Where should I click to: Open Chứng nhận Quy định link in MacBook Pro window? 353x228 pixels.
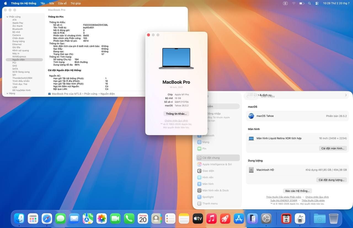[176, 121]
